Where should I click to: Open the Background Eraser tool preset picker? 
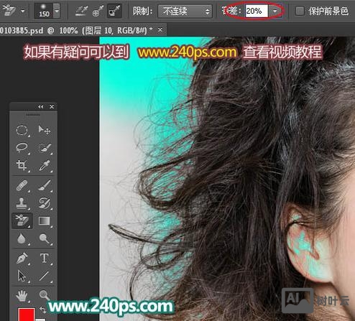click(9, 10)
